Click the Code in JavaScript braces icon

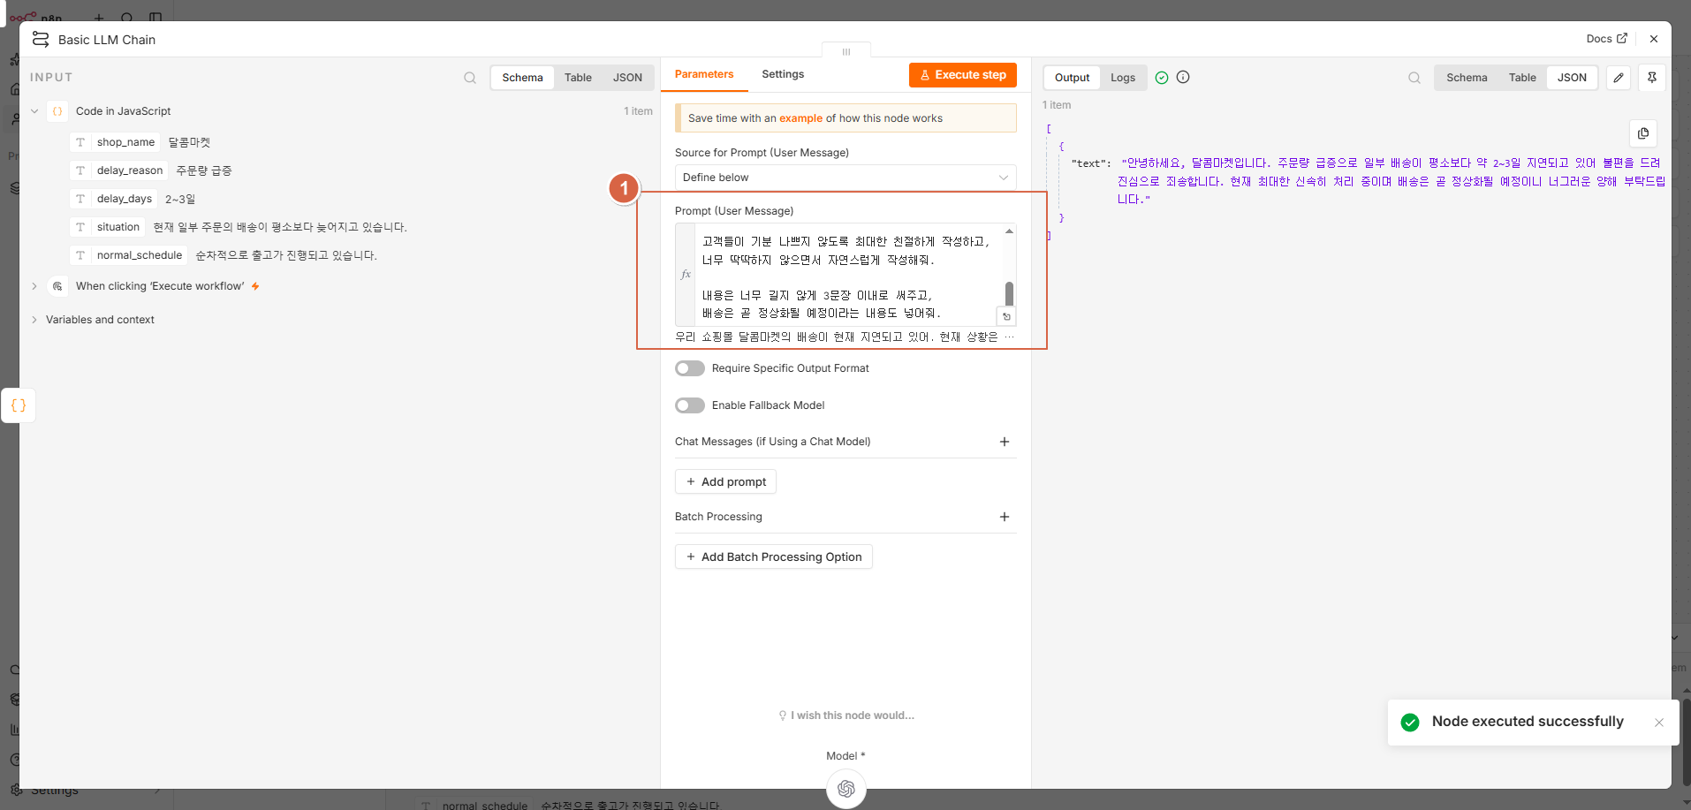click(57, 111)
